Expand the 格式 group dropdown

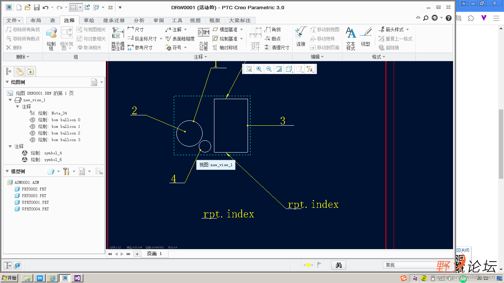(379, 57)
